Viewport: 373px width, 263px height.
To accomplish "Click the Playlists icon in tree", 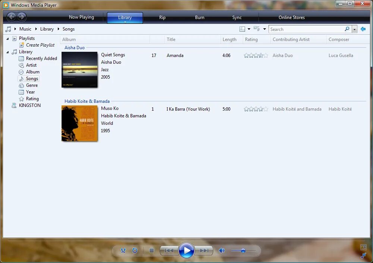I will 15,38.
